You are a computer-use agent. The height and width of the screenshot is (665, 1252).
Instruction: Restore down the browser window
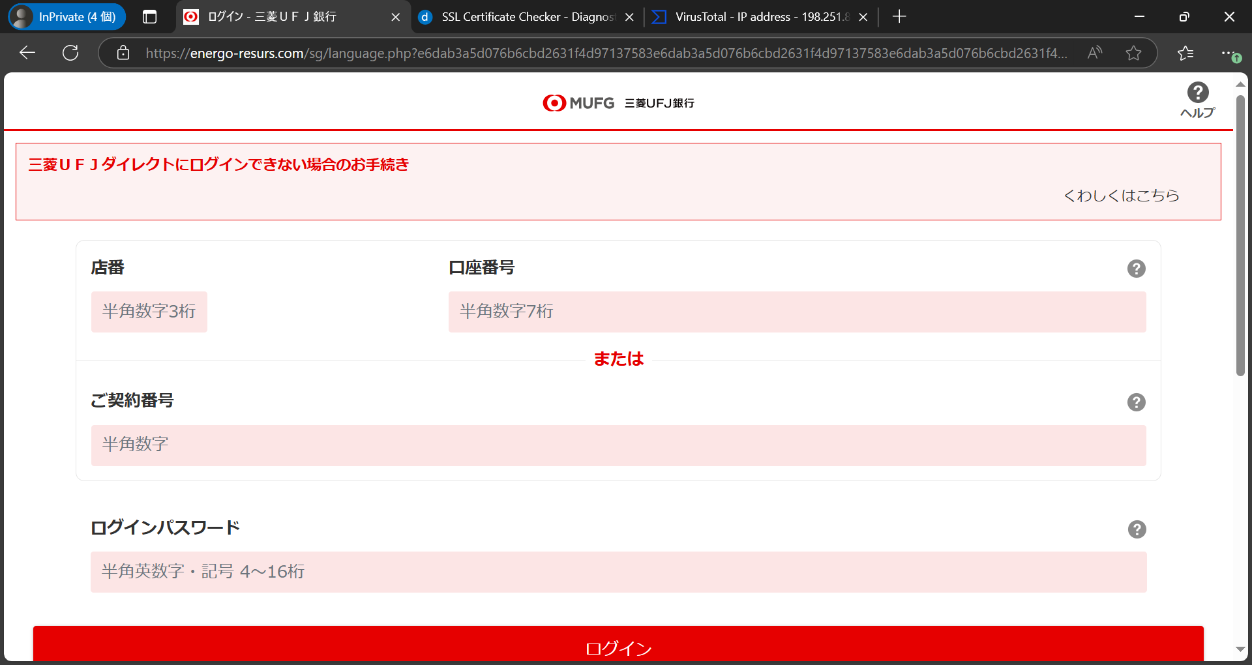coord(1184,17)
